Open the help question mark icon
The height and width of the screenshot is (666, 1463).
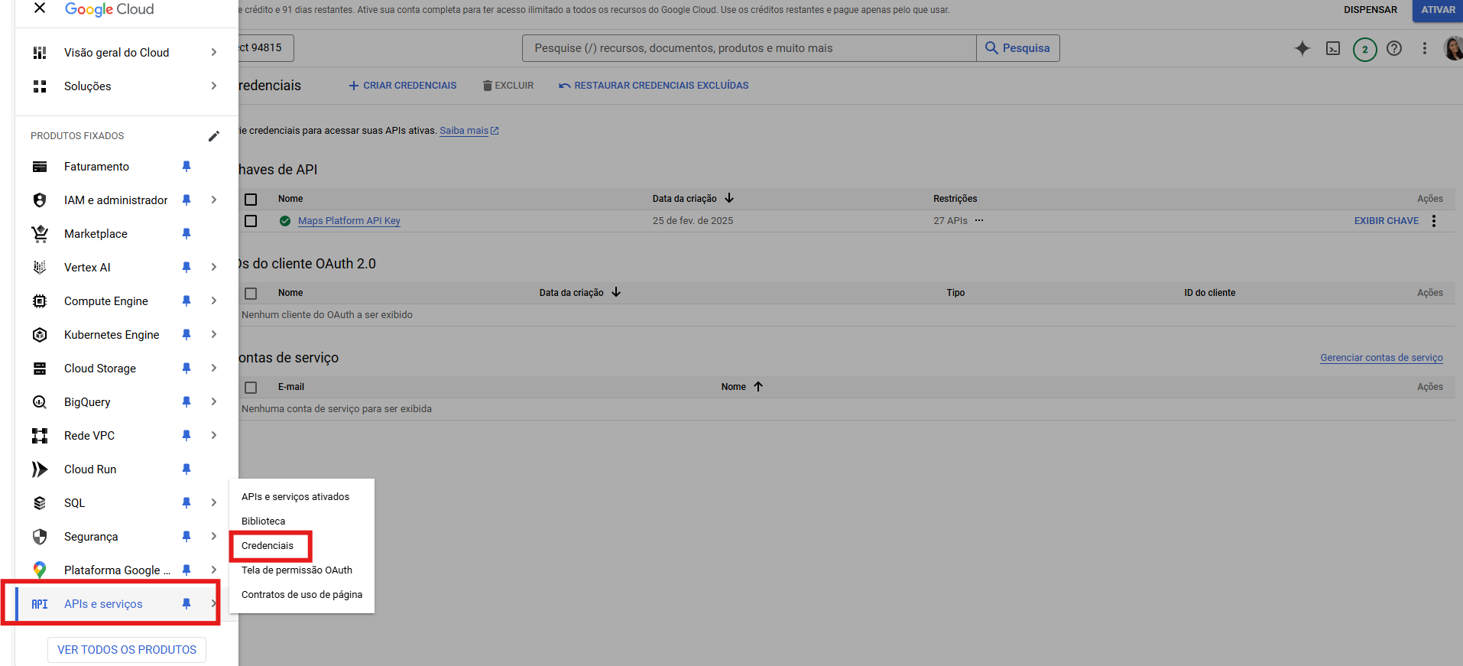1394,48
